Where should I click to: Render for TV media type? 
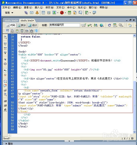click(x=32, y=31)
